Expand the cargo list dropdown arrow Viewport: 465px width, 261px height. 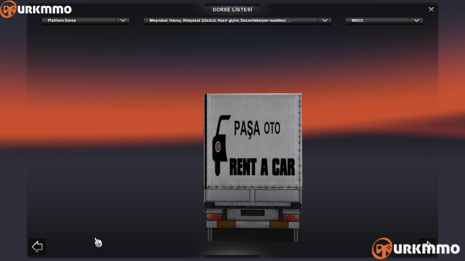tap(325, 21)
